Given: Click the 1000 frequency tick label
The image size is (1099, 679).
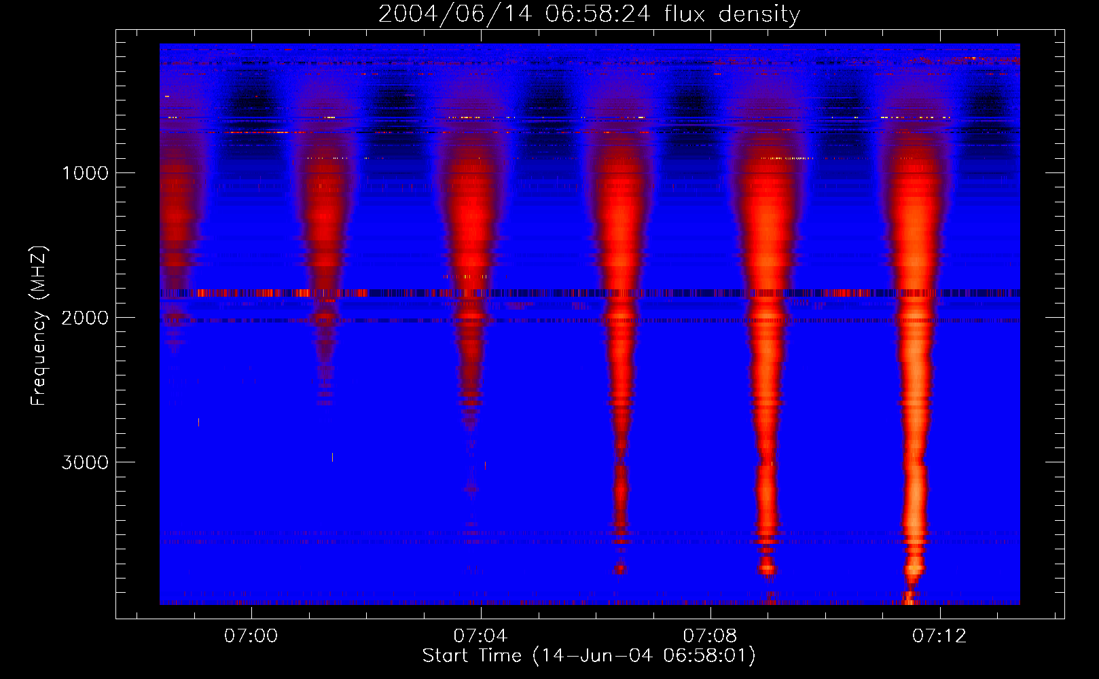Looking at the screenshot, I should click(x=85, y=173).
